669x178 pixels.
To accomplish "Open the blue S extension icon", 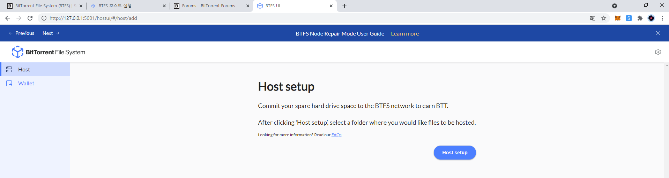I will click(x=629, y=18).
